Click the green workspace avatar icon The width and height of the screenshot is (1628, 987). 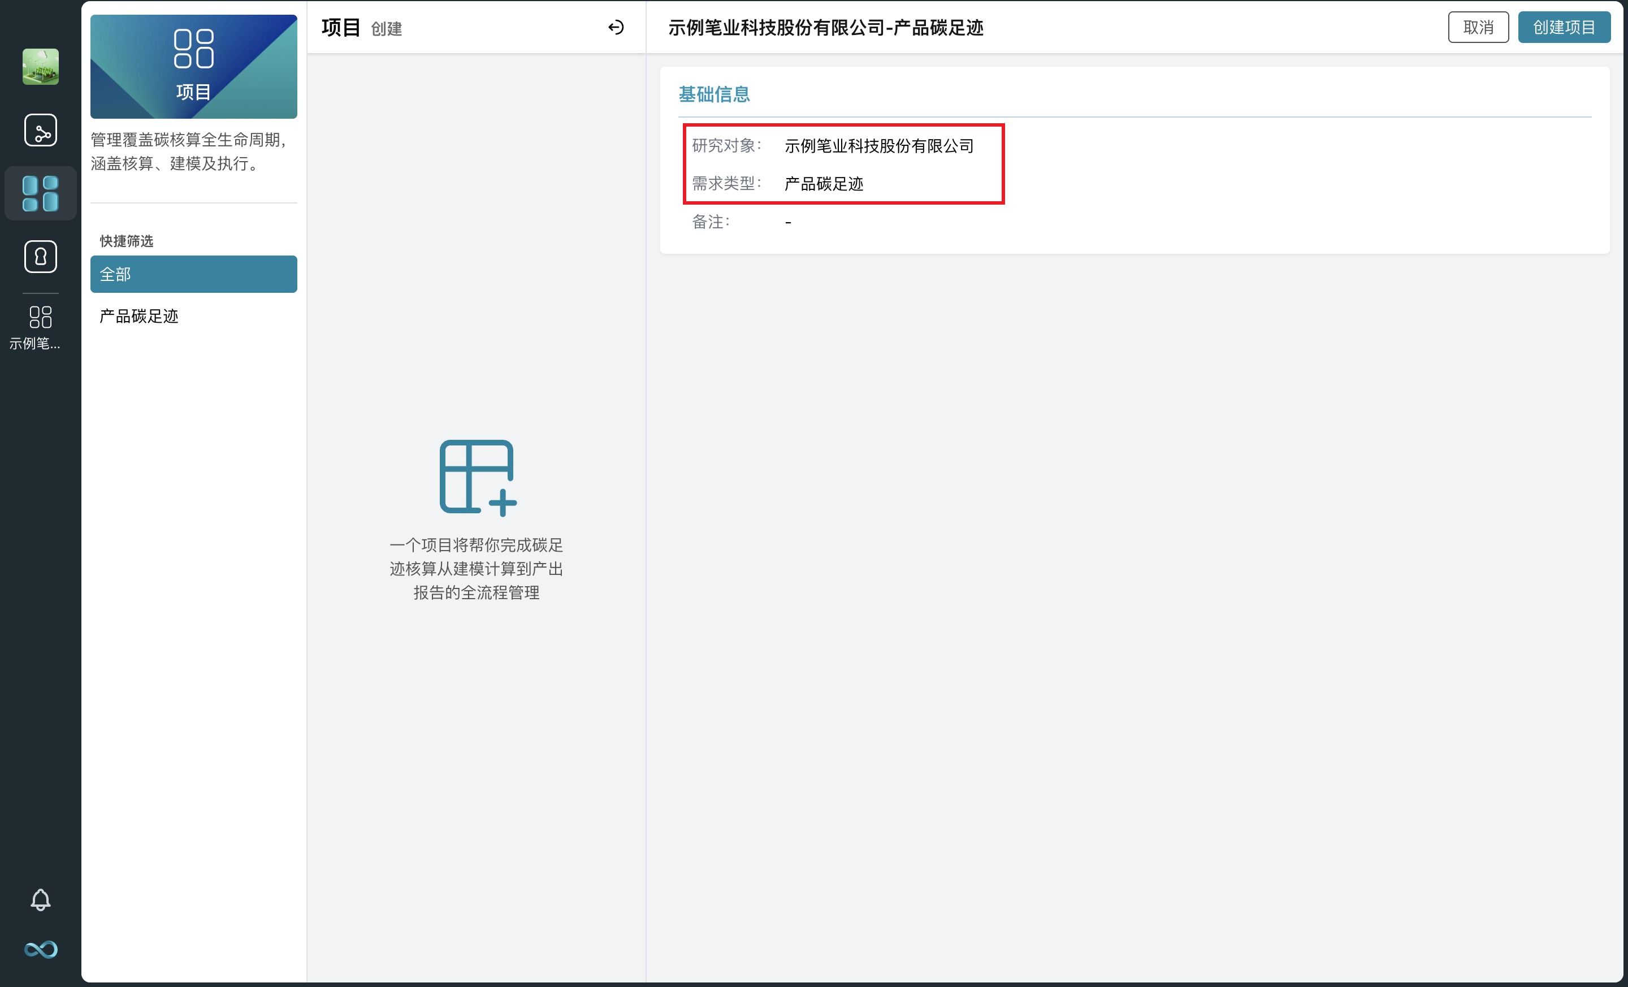[x=40, y=66]
